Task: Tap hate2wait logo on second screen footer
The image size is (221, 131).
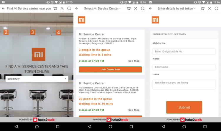Action: (117, 120)
